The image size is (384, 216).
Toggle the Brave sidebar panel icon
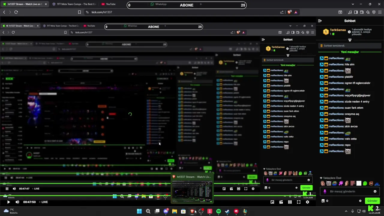coord(356,12)
